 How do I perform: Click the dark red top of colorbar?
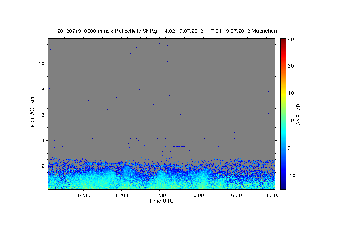coord(283,41)
